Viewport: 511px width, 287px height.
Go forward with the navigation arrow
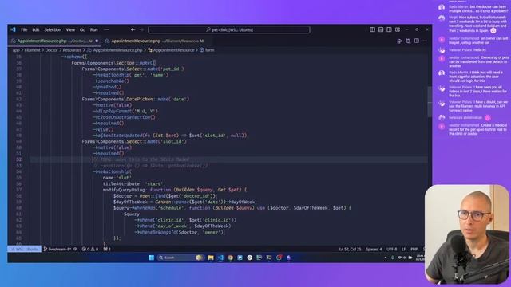pos(142,30)
